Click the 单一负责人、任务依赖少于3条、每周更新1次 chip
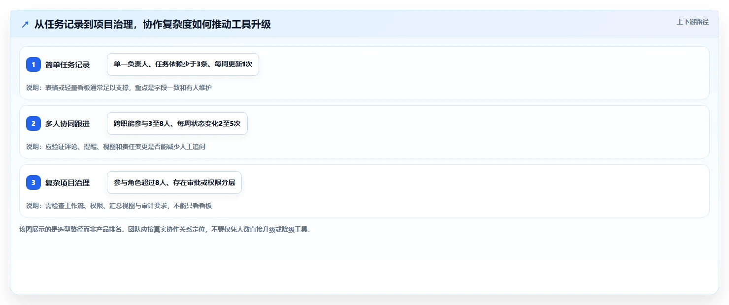 [x=183, y=64]
